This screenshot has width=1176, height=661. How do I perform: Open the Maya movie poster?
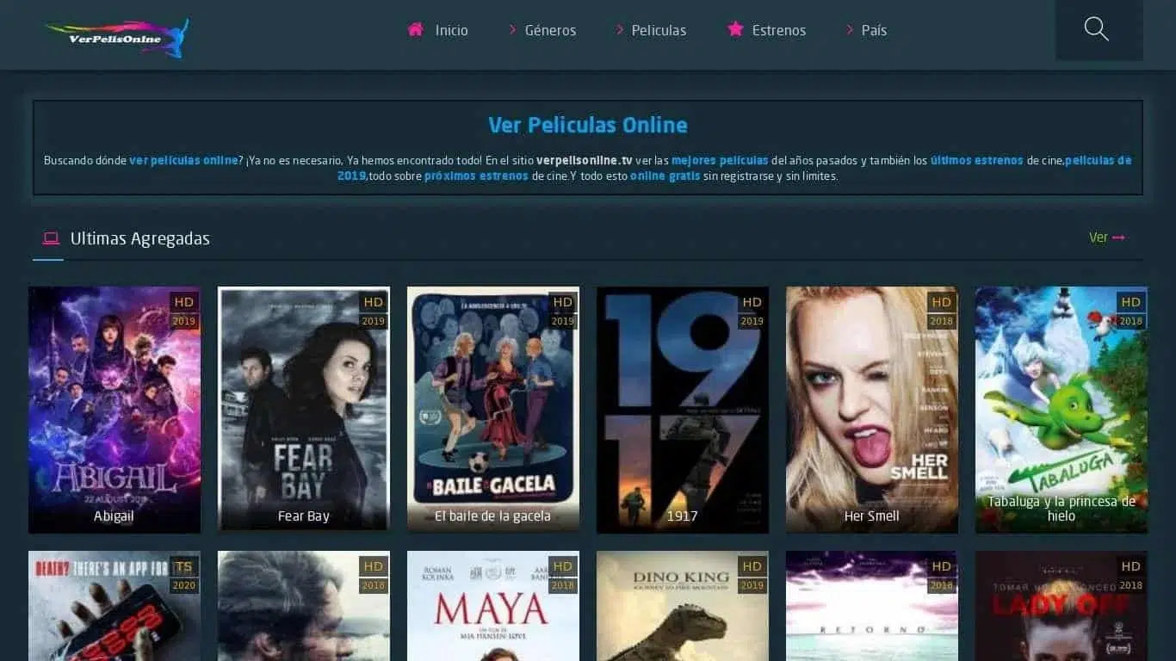coord(493,606)
